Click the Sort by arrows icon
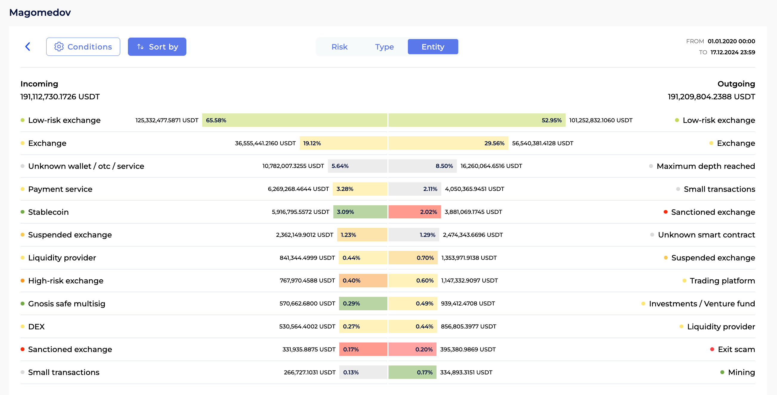 tap(140, 47)
